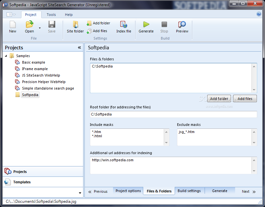
Task: Select the Index file tool
Action: (124, 27)
